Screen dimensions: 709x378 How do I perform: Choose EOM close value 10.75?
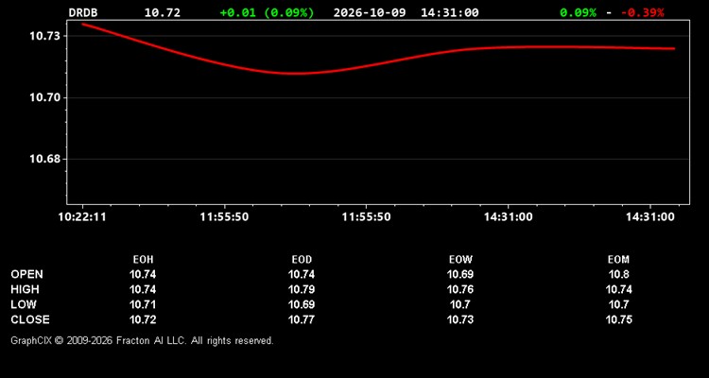pos(618,319)
